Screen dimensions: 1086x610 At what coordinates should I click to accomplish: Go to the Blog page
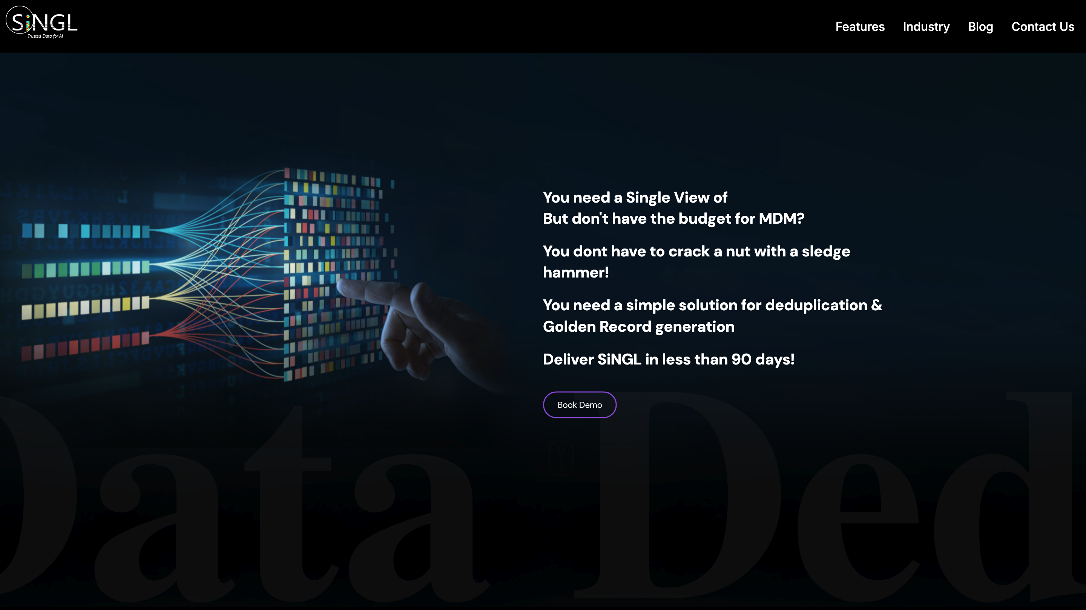[x=980, y=27]
